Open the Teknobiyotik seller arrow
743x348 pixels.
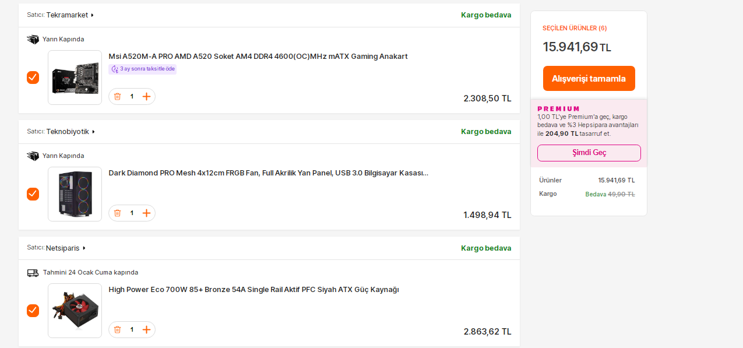click(x=93, y=132)
